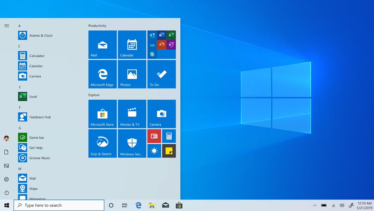Screen dimensions: 374x211
Task: Open Excel from the Office tile group
Action: [171, 35]
